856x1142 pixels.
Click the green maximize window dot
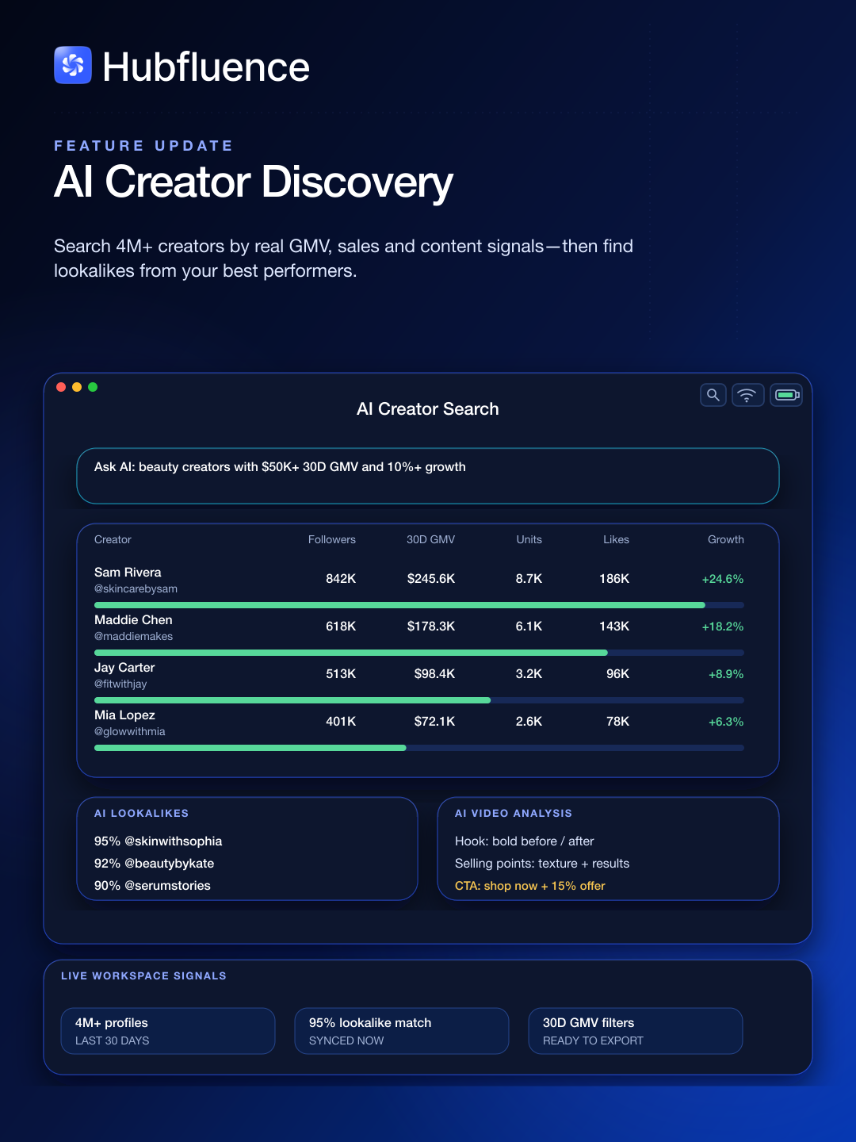tap(93, 387)
